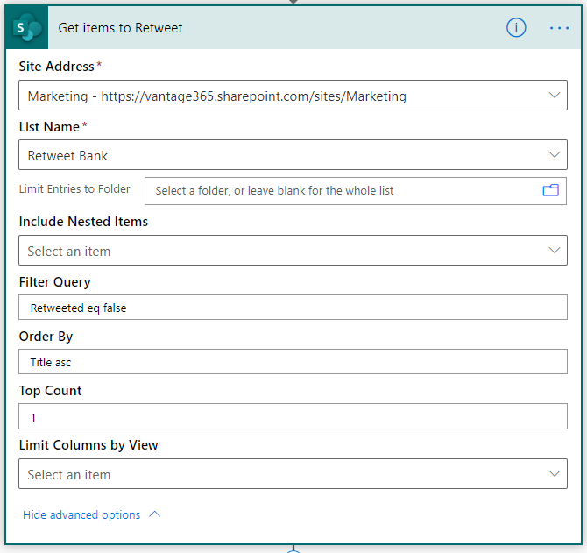The height and width of the screenshot is (553, 587).
Task: Click the 'Get items to Retweet' title
Action: (x=121, y=28)
